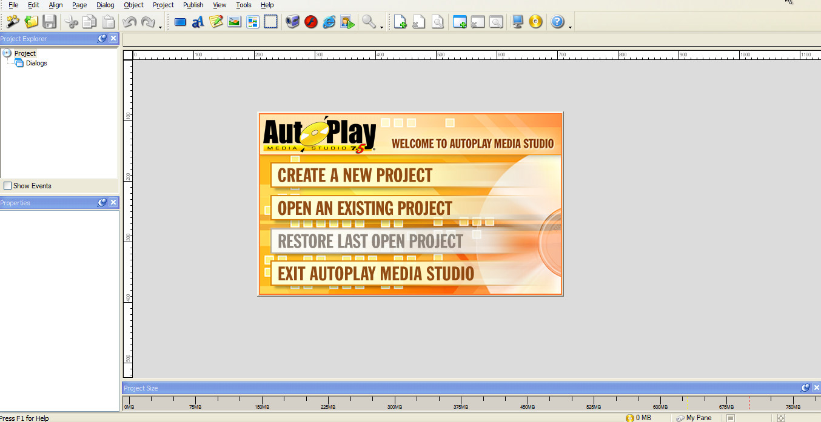Click the New Image object icon
Image resolution: width=821 pixels, height=422 pixels.
click(234, 22)
